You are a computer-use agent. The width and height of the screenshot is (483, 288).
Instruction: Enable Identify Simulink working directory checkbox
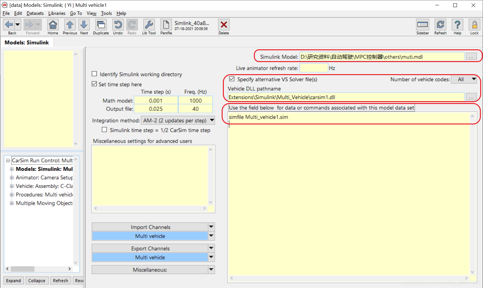pyautogui.click(x=95, y=74)
